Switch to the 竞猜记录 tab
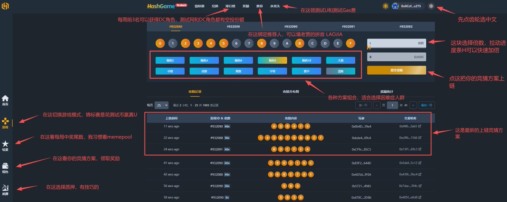This screenshot has height=202, width=507. [195, 91]
